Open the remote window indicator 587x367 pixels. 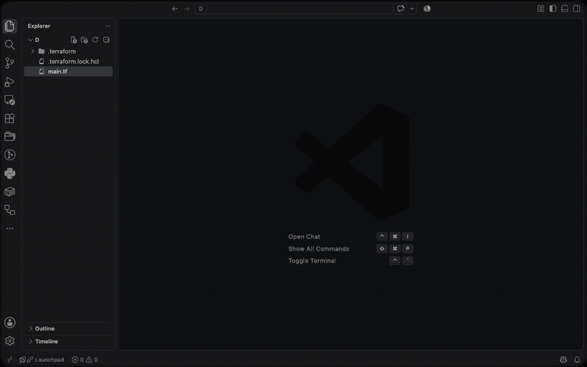coord(10,360)
